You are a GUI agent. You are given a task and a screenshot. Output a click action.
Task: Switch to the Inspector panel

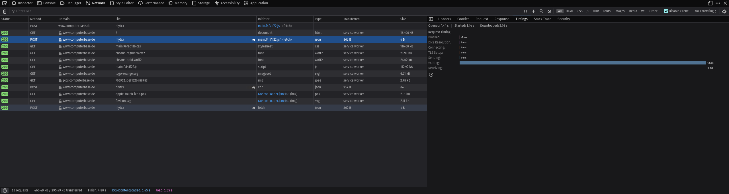tap(22, 3)
